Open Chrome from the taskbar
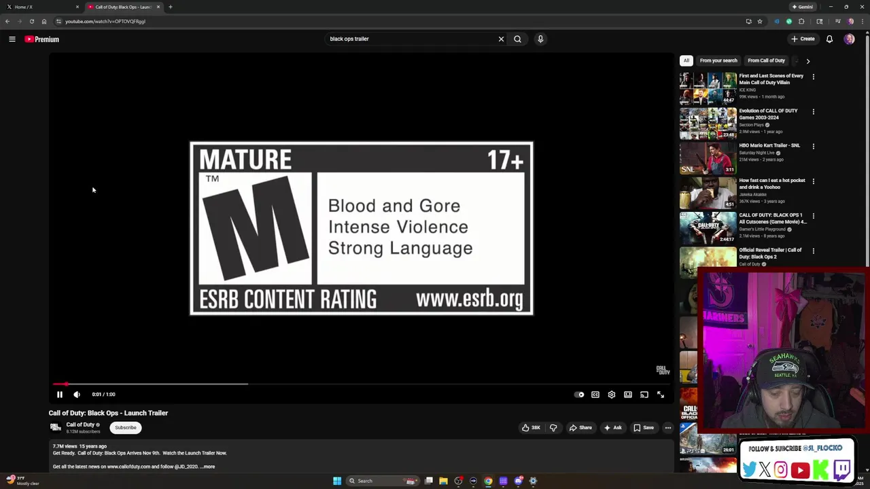The height and width of the screenshot is (489, 870). click(488, 481)
